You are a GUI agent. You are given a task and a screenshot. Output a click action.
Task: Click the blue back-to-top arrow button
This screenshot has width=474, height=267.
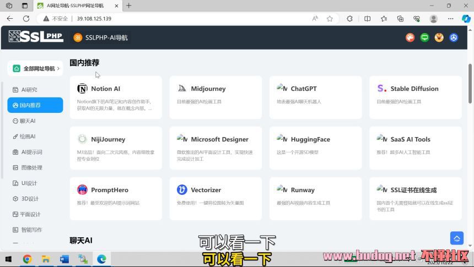(457, 238)
